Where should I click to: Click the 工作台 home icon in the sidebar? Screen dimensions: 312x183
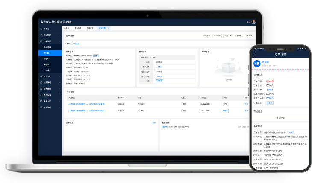click(40, 29)
